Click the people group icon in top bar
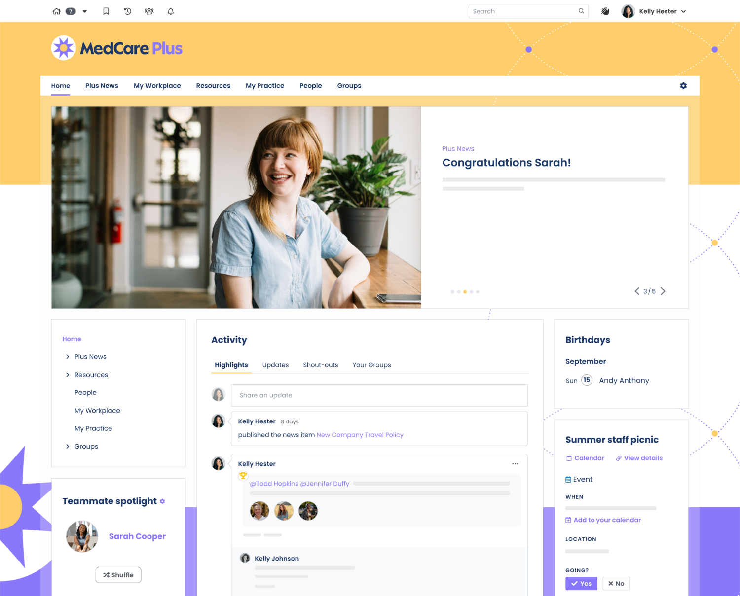Viewport: 740px width, 596px height. coord(149,11)
